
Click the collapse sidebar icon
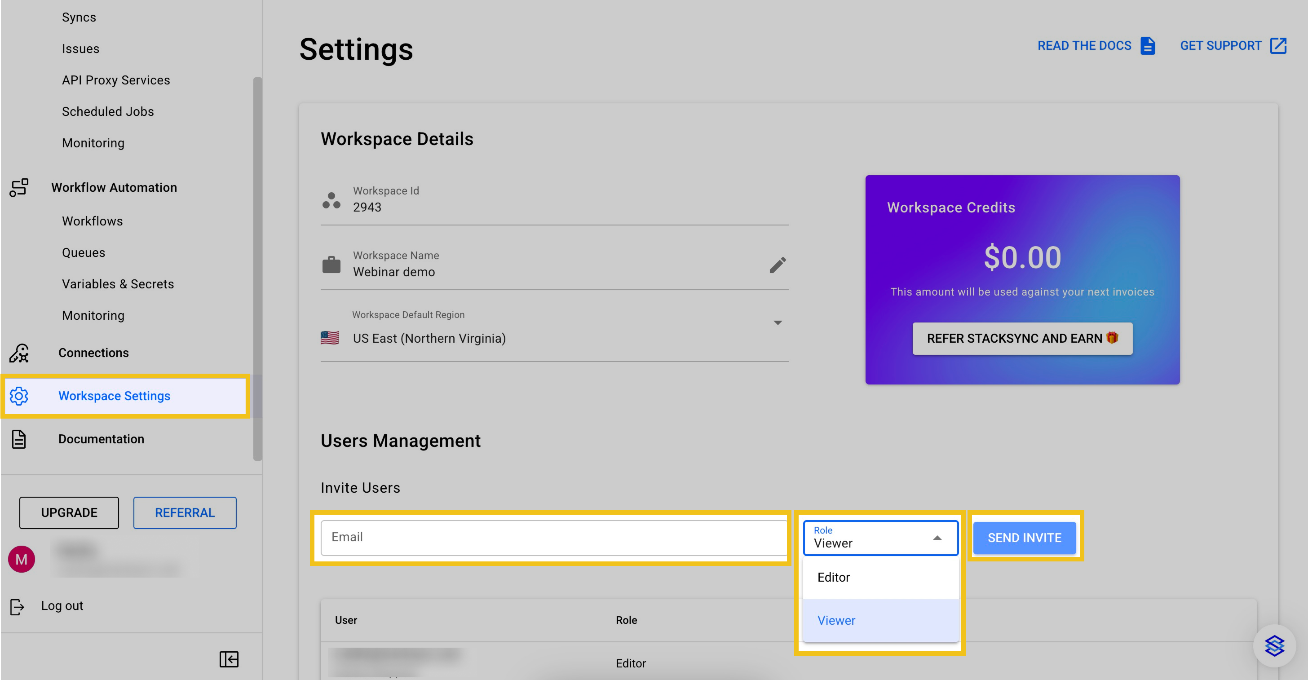click(x=229, y=659)
